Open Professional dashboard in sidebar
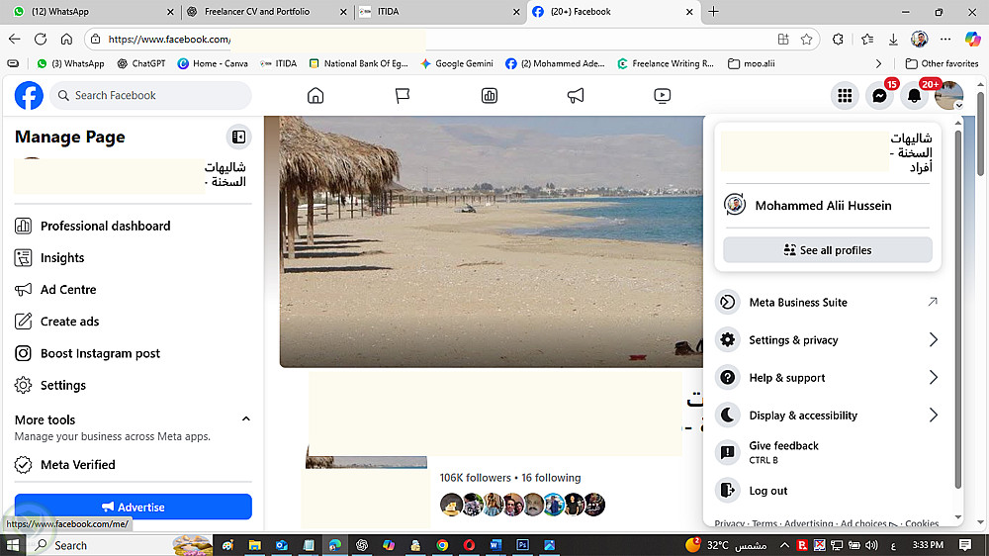Screen dimensions: 989x556 (x=134, y=226)
